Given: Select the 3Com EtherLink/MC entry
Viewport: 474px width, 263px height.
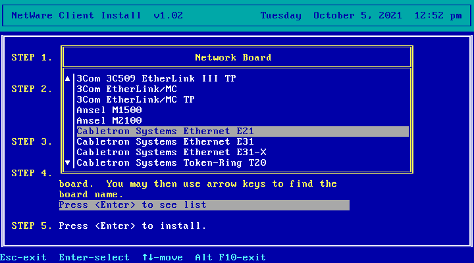Looking at the screenshot, I should tap(243, 89).
